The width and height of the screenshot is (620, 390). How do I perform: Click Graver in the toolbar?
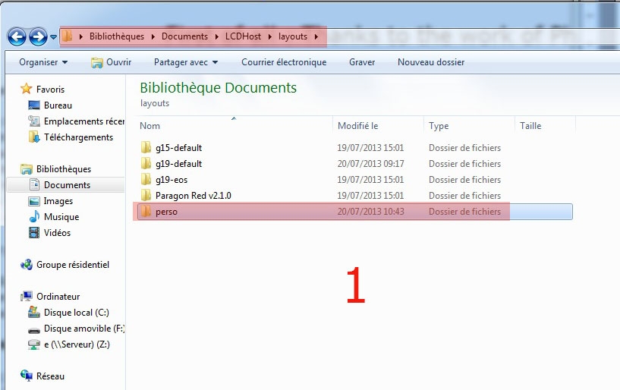(362, 62)
